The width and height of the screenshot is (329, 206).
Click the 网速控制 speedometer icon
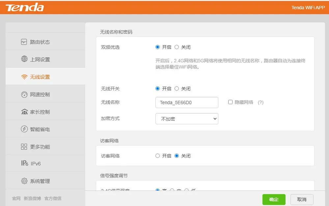click(x=24, y=95)
